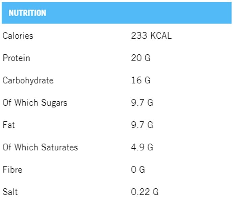Click the NUTRITION header title
233x198 pixels.
coord(27,13)
